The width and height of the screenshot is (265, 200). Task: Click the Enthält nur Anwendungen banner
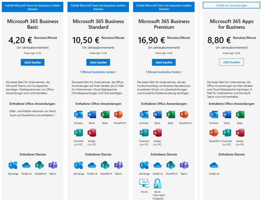pos(231,5)
